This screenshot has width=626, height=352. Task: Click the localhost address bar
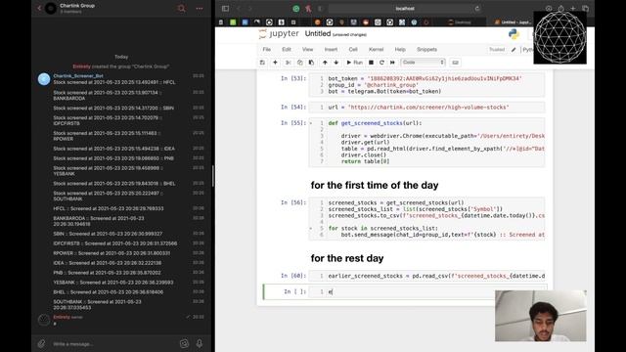(405, 9)
